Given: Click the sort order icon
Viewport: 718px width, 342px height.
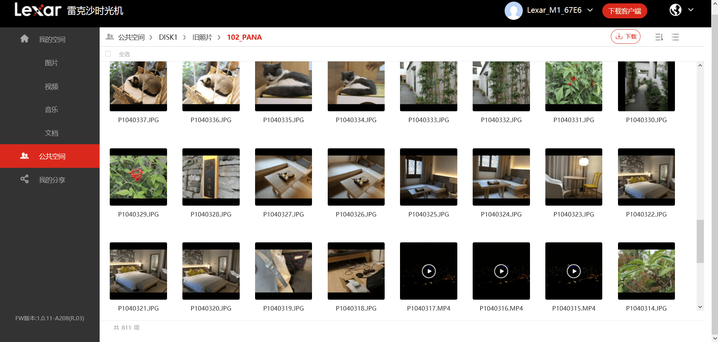Looking at the screenshot, I should point(659,37).
